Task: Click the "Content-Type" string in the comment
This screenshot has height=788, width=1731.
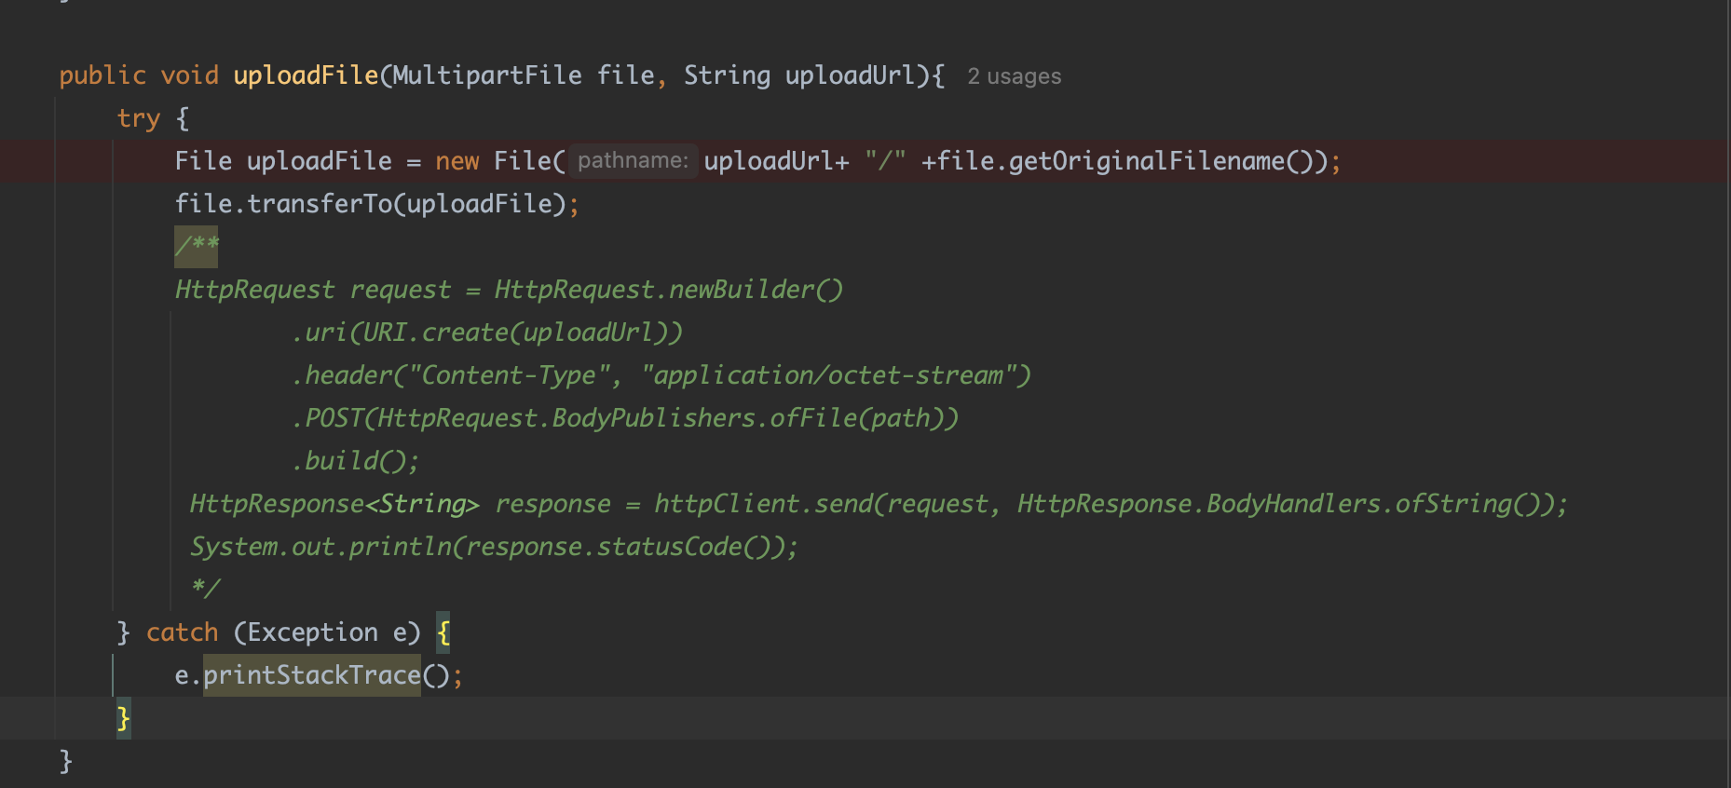Action: 509,375
